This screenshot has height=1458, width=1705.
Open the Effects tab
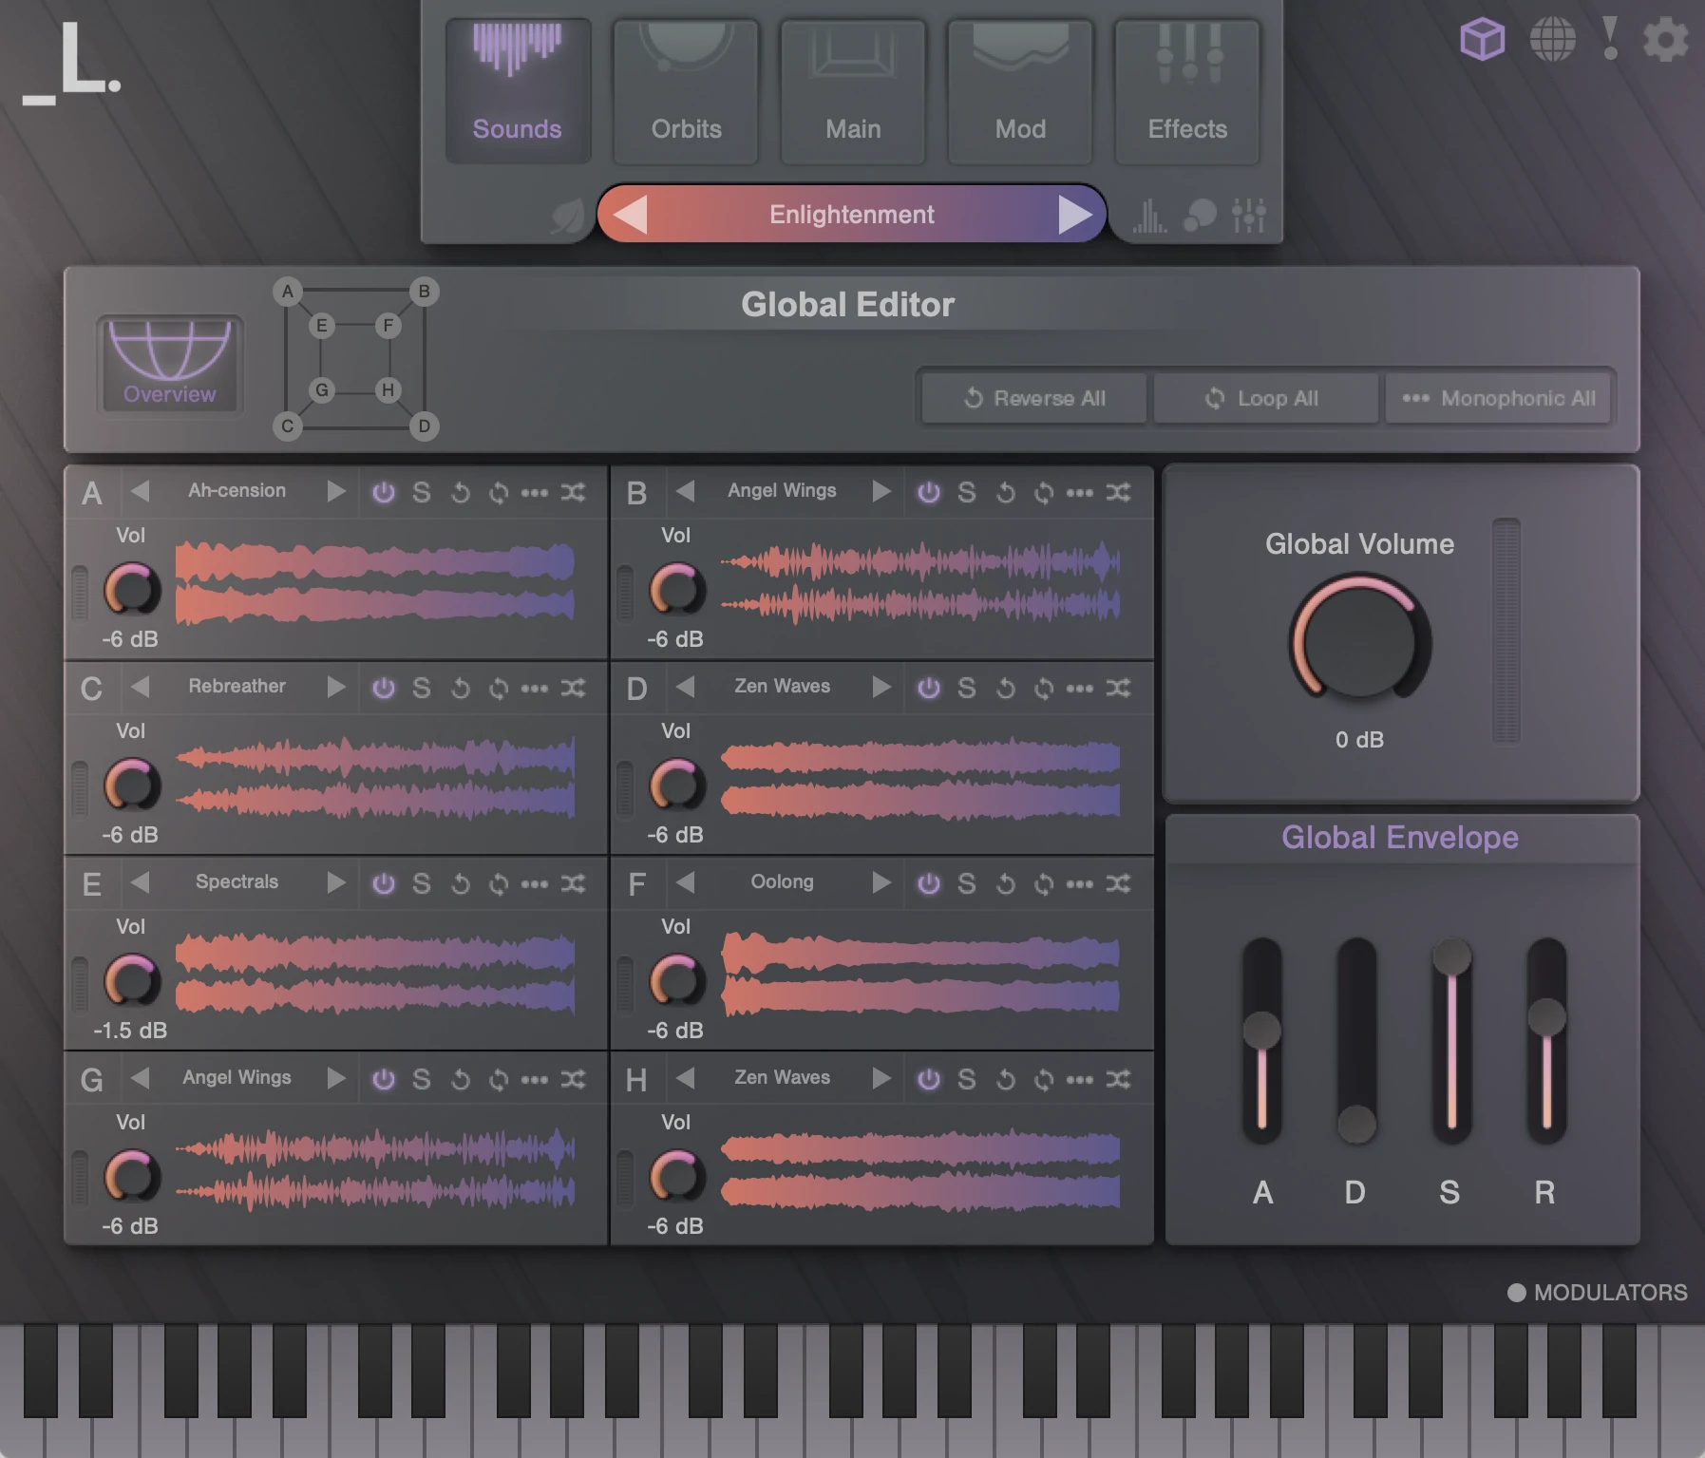(x=1187, y=91)
